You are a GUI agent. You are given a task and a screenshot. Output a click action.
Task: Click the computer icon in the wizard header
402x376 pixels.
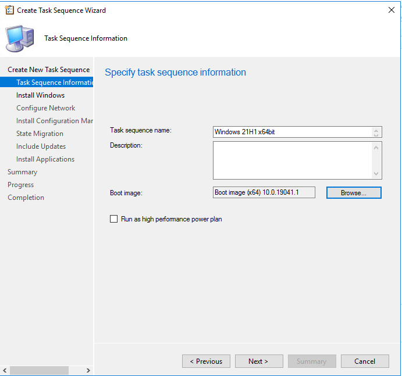[x=20, y=38]
